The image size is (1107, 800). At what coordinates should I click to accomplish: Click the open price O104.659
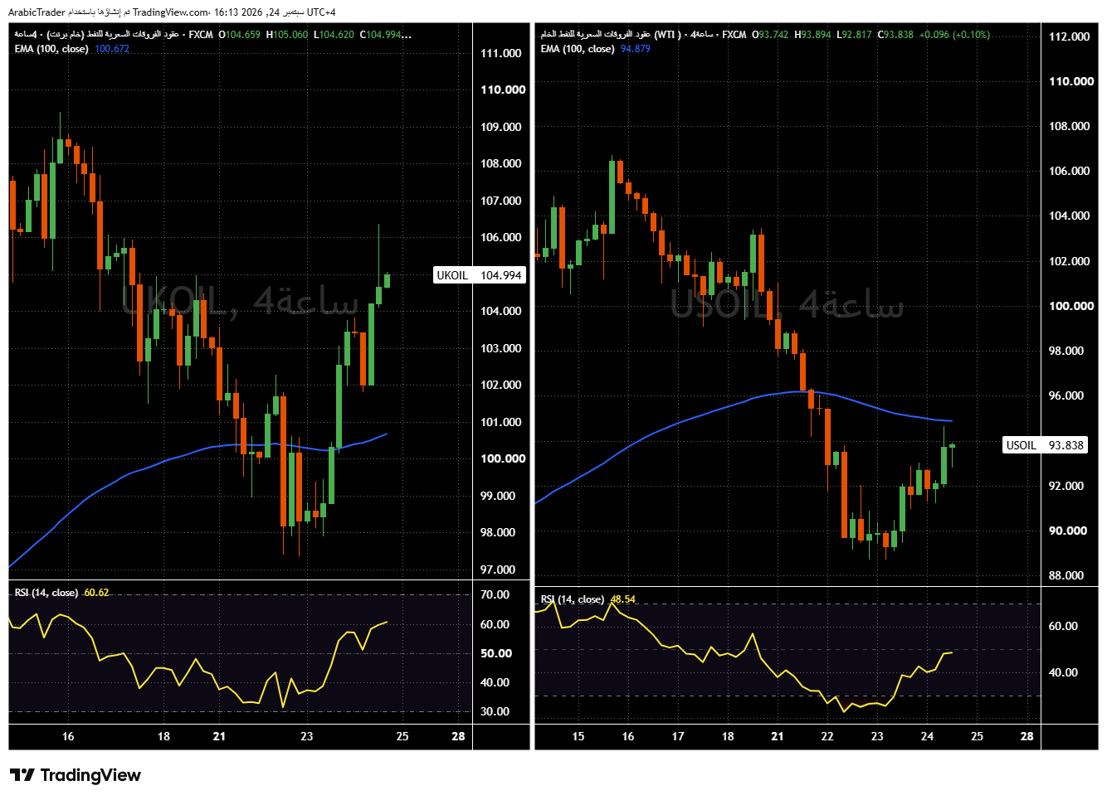pyautogui.click(x=240, y=35)
